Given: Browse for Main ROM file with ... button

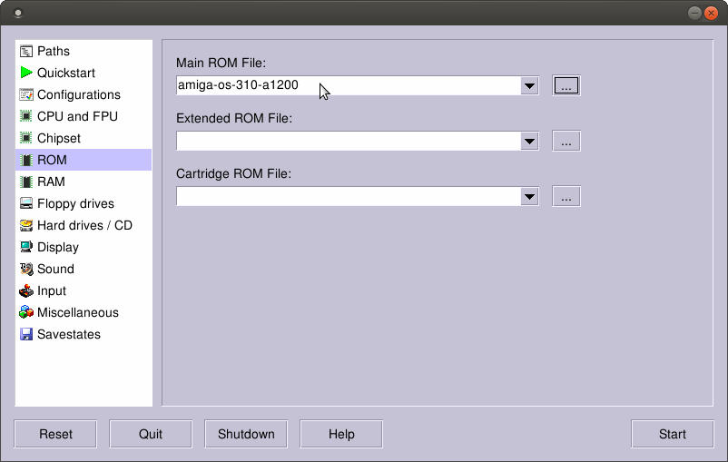Looking at the screenshot, I should (566, 86).
